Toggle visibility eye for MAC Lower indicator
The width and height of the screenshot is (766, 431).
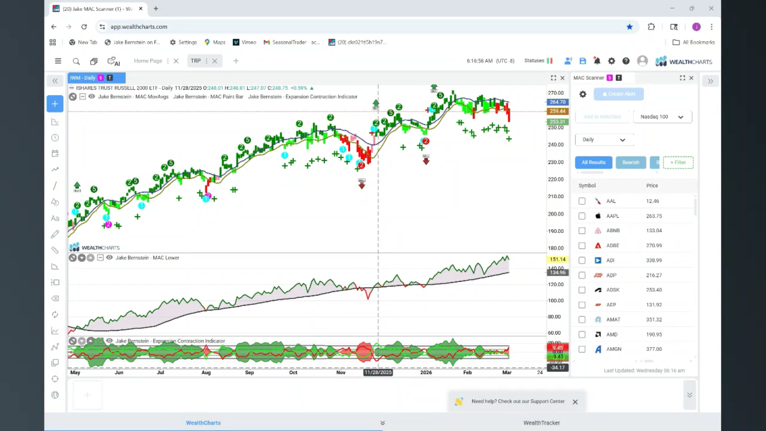pos(109,258)
